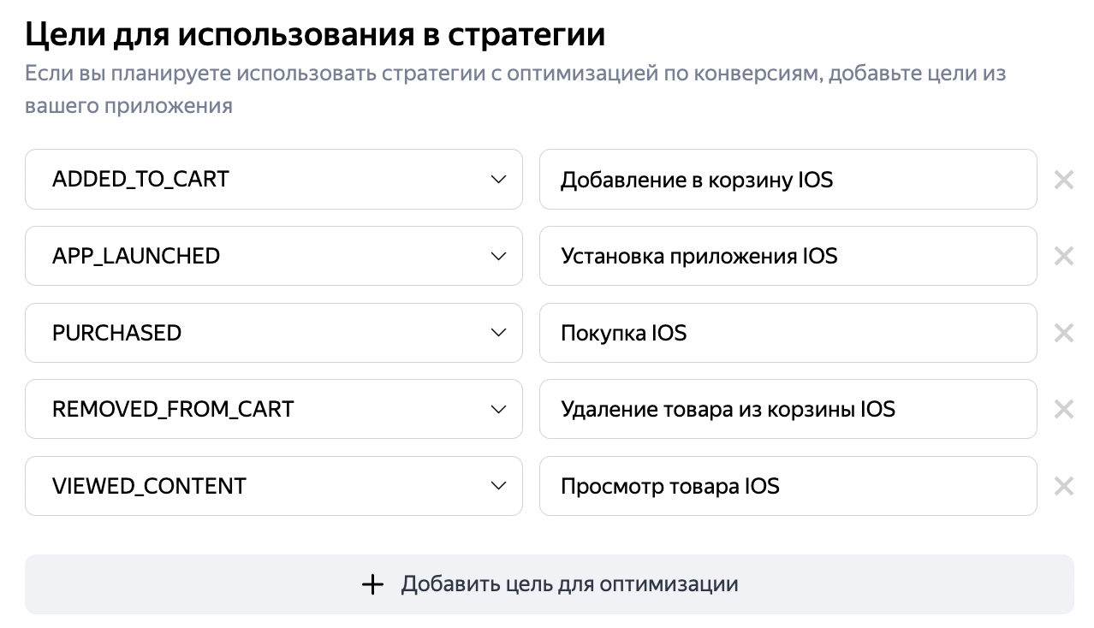
Task: Remove the ADDED_TO_CART goal row
Action: tap(1063, 180)
